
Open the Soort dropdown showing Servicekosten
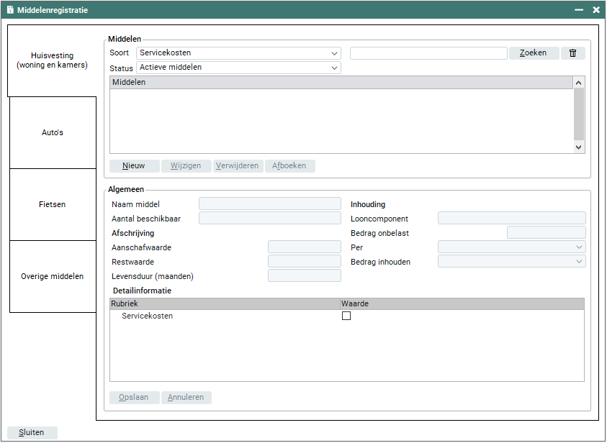tap(238, 53)
